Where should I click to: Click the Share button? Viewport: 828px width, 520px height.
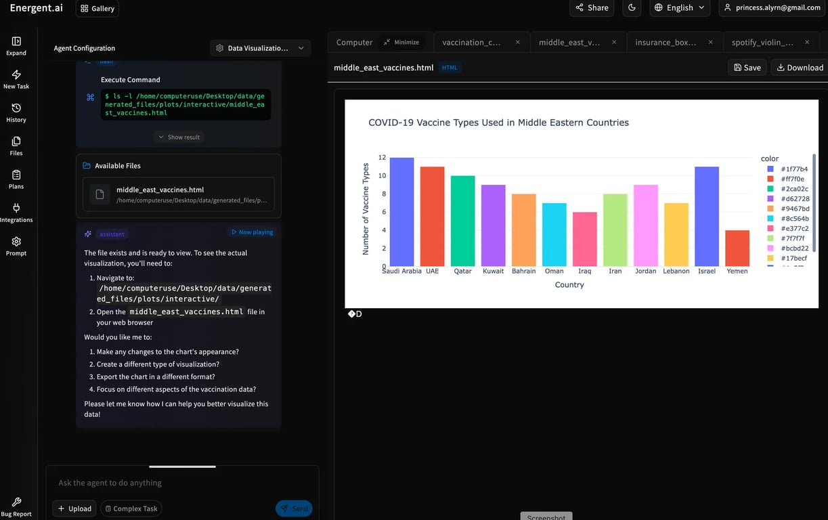pyautogui.click(x=592, y=7)
